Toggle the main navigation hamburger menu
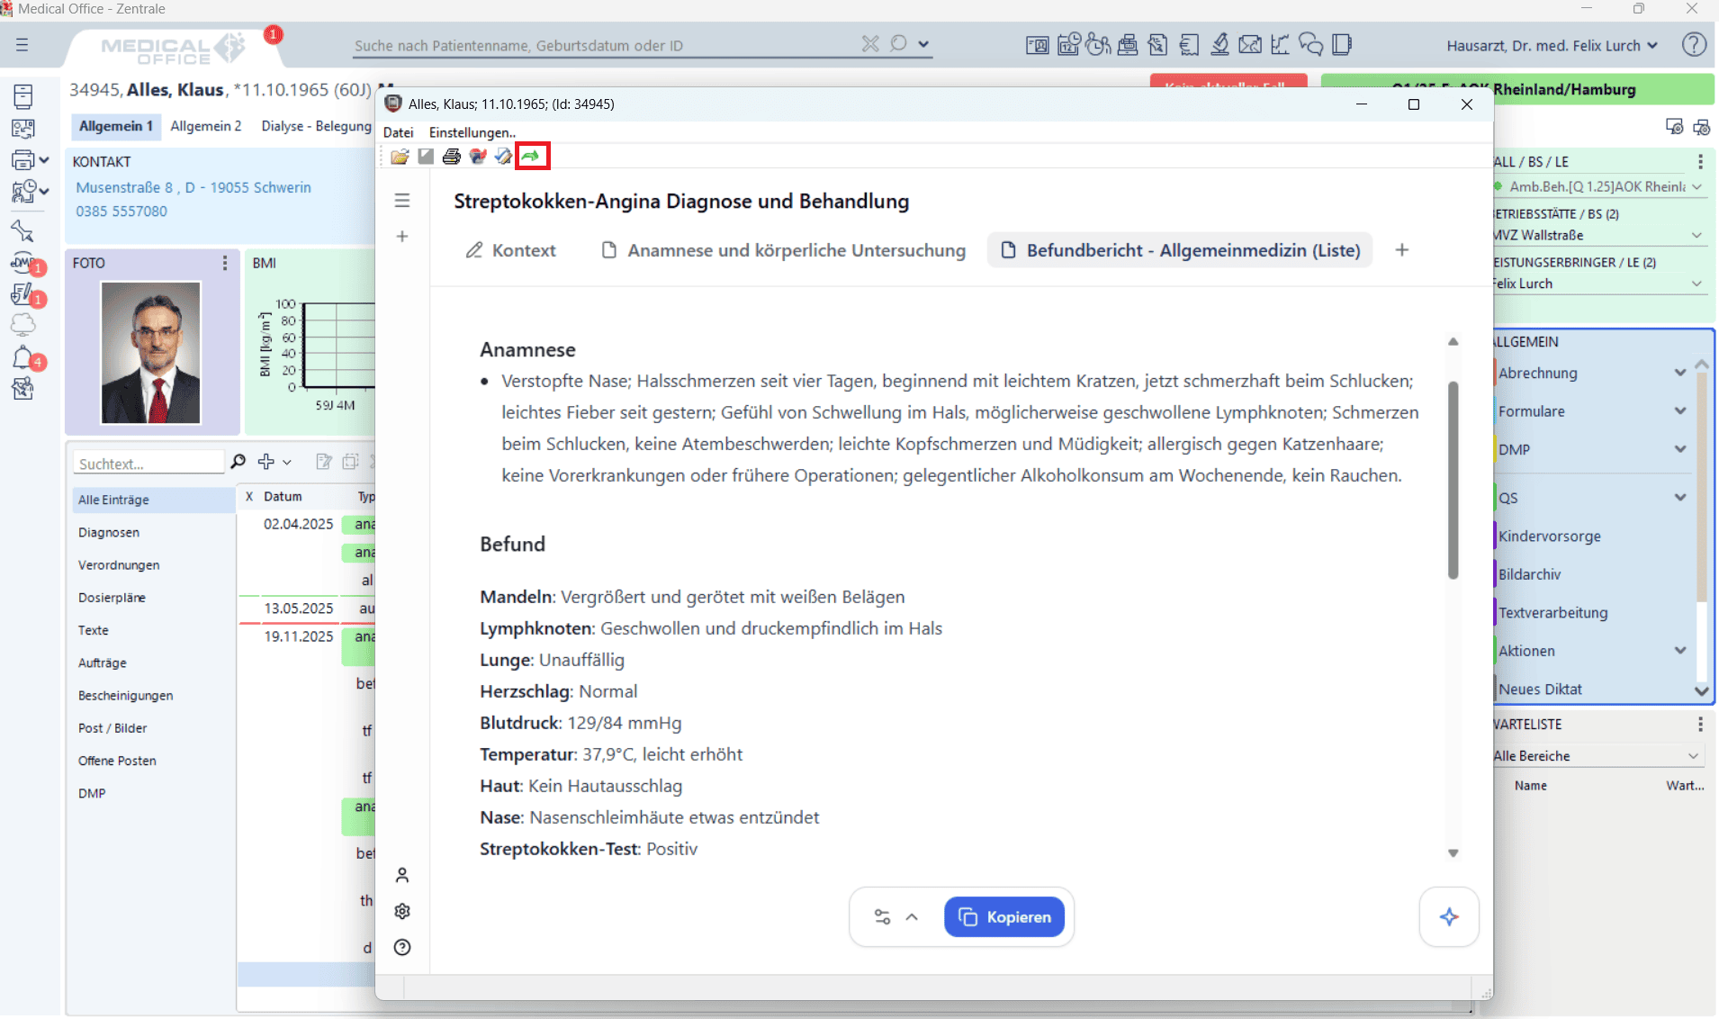Screen dimensions: 1719x1019 tap(22, 45)
